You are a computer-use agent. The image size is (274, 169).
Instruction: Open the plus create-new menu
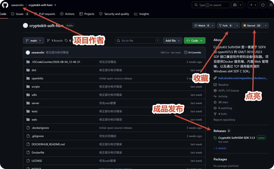tap(253, 5)
